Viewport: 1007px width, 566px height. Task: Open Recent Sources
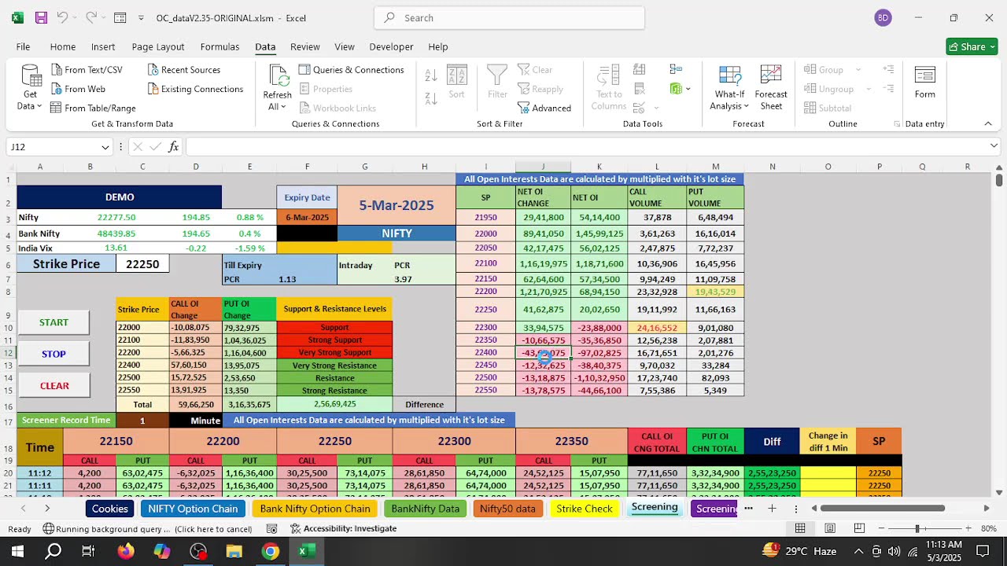(183, 70)
